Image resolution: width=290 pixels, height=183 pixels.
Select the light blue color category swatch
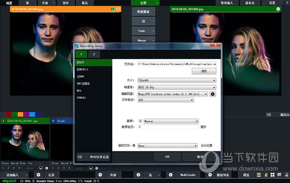[x=32, y=114]
